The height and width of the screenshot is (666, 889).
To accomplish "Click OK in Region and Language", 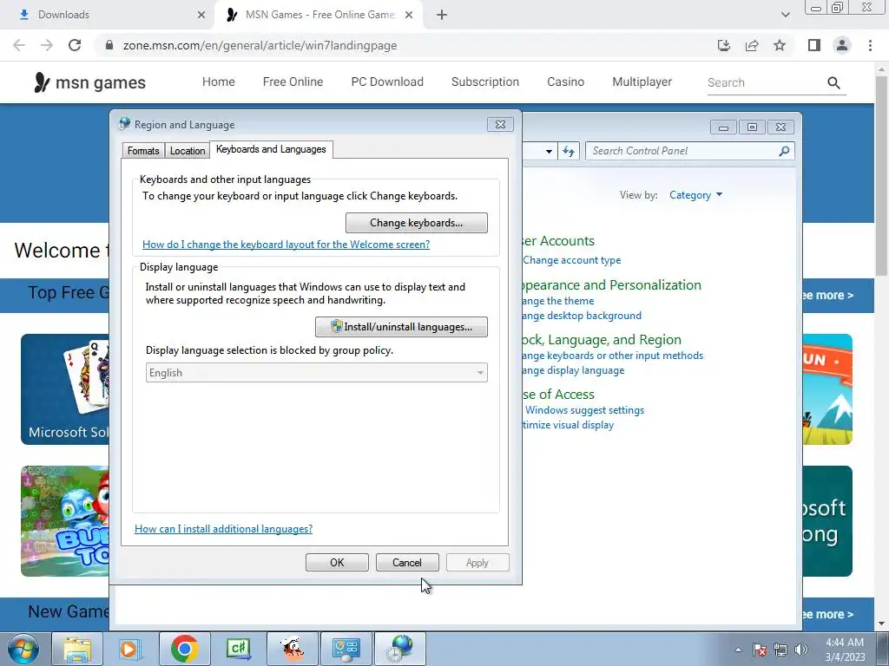I will (x=337, y=562).
